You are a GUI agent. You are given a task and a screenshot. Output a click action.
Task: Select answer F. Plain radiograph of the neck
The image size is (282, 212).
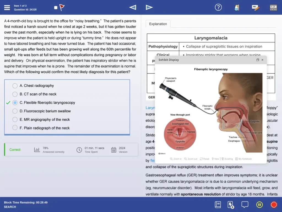pos(15,128)
